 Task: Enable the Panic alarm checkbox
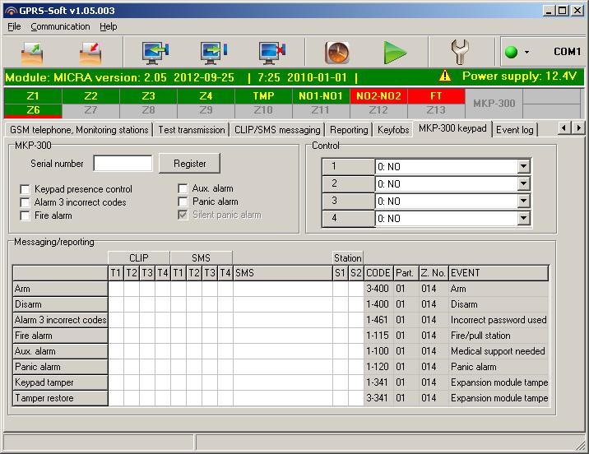[183, 202]
